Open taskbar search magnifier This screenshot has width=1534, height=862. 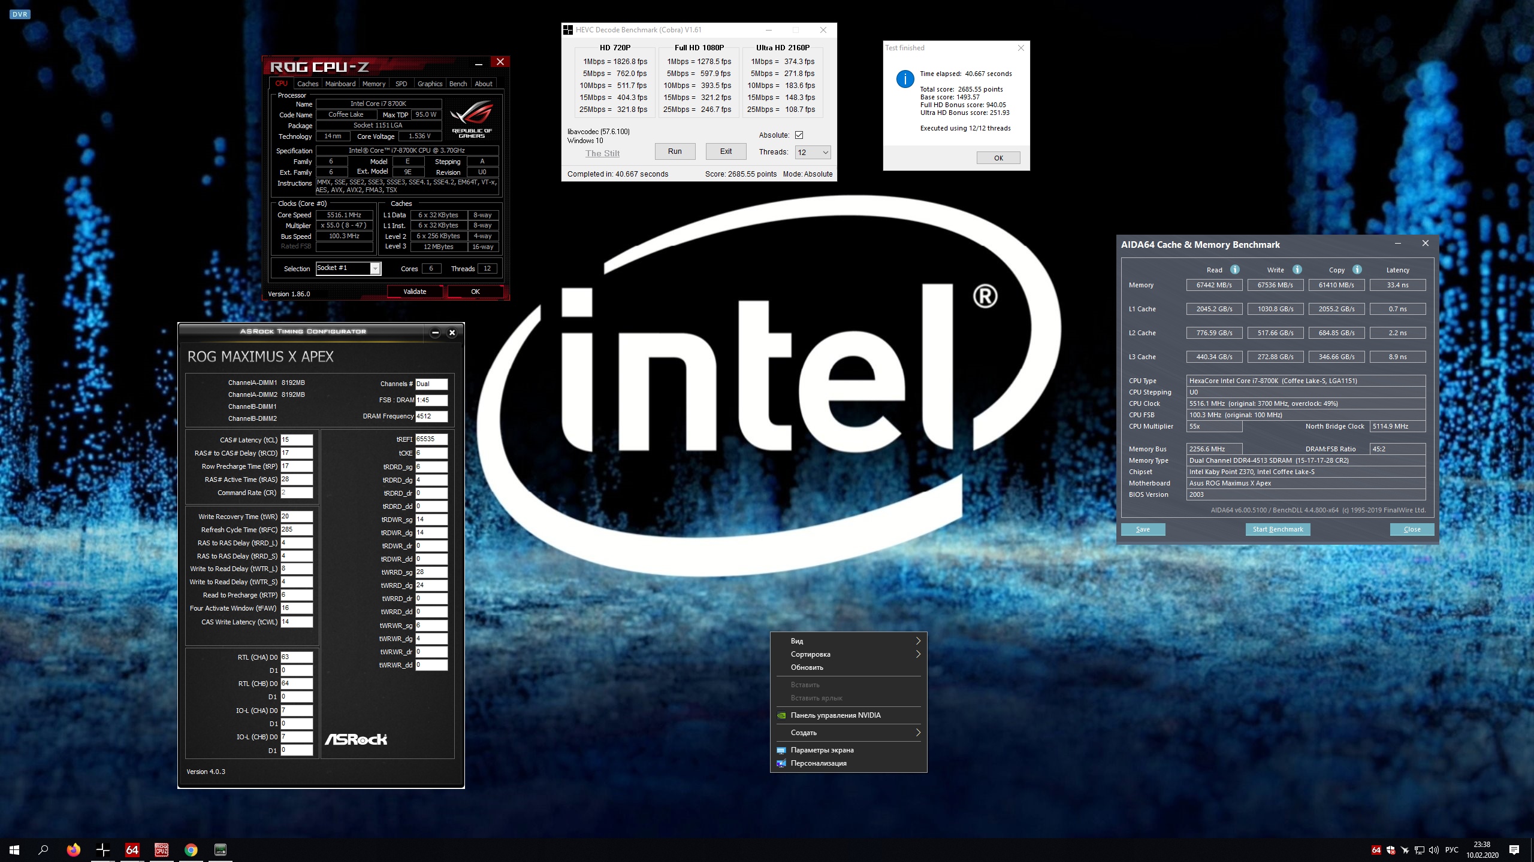[43, 849]
